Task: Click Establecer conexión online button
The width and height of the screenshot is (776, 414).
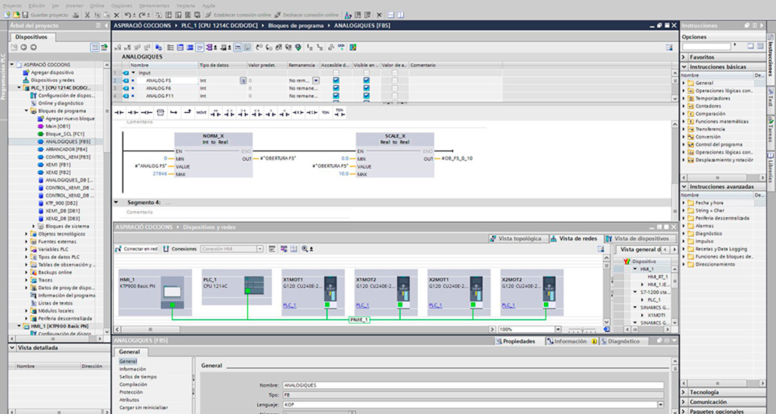Action: point(238,15)
